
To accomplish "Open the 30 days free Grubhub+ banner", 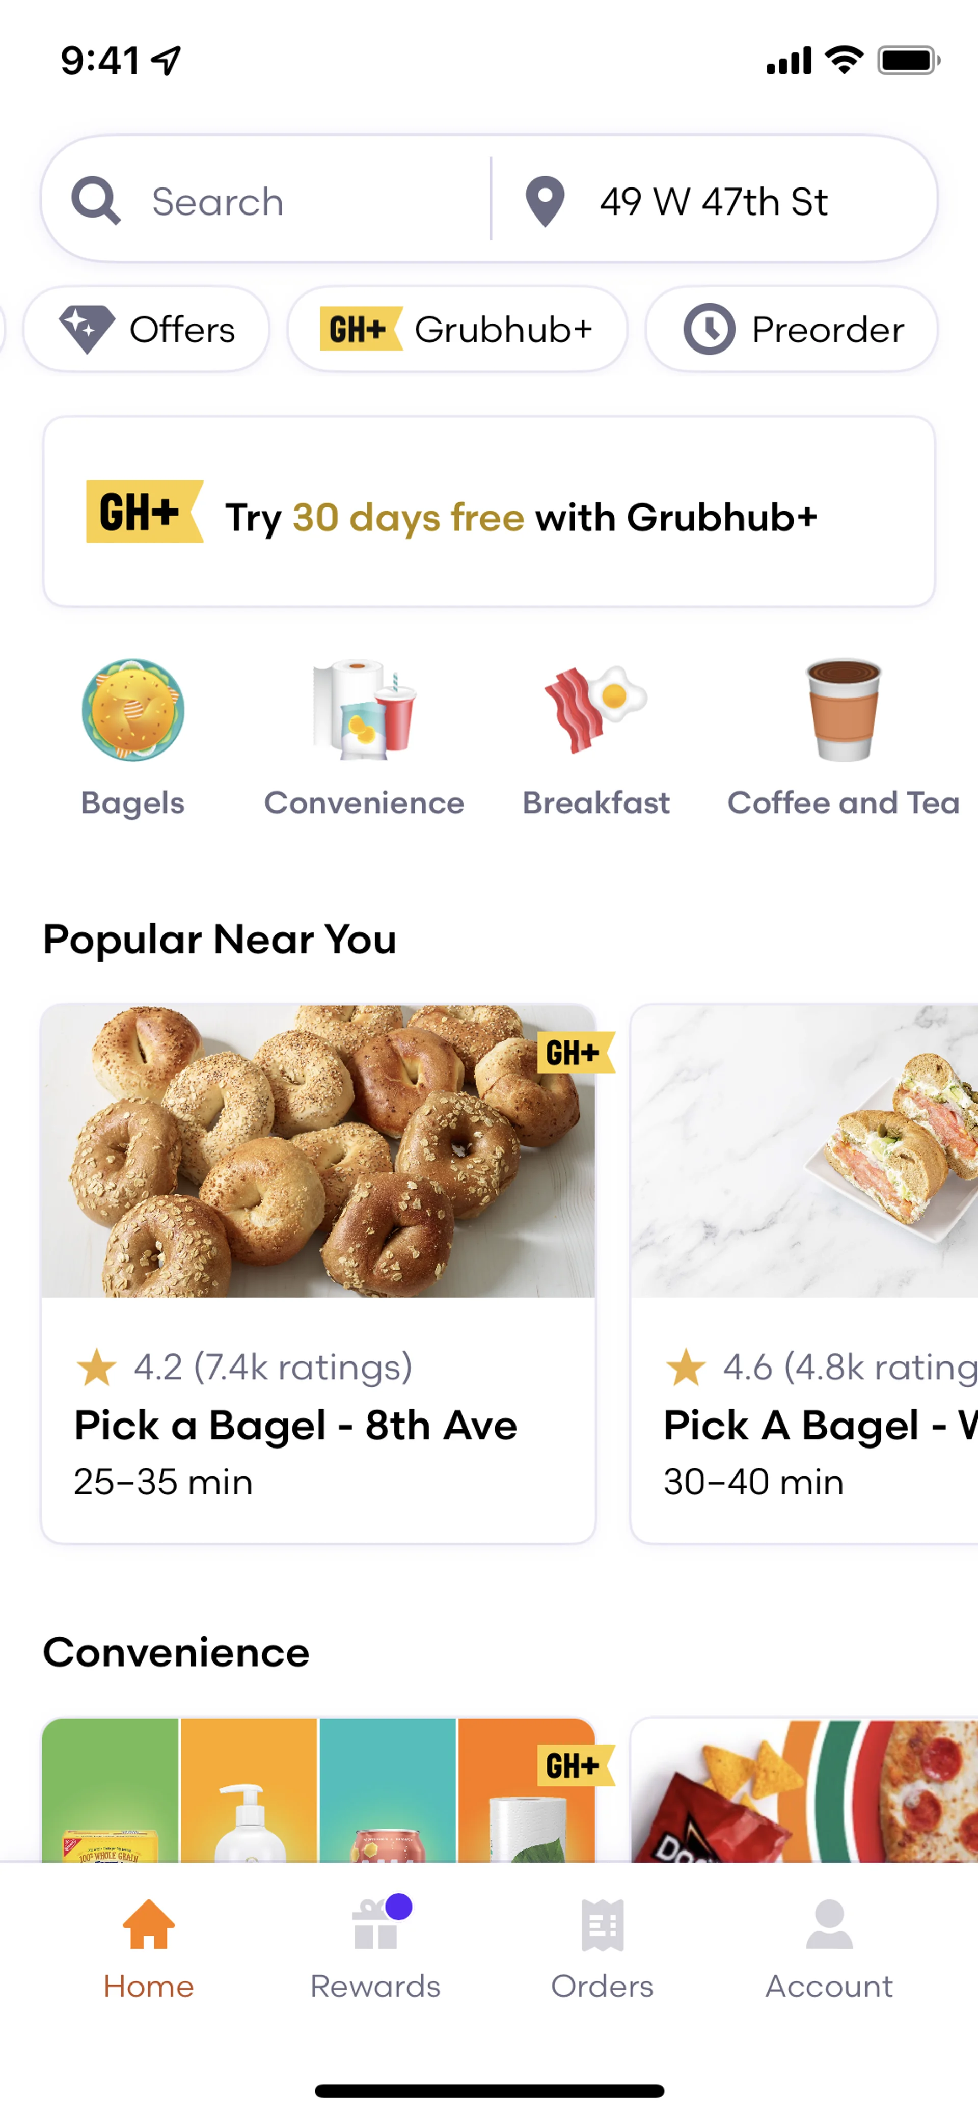I will click(x=489, y=512).
